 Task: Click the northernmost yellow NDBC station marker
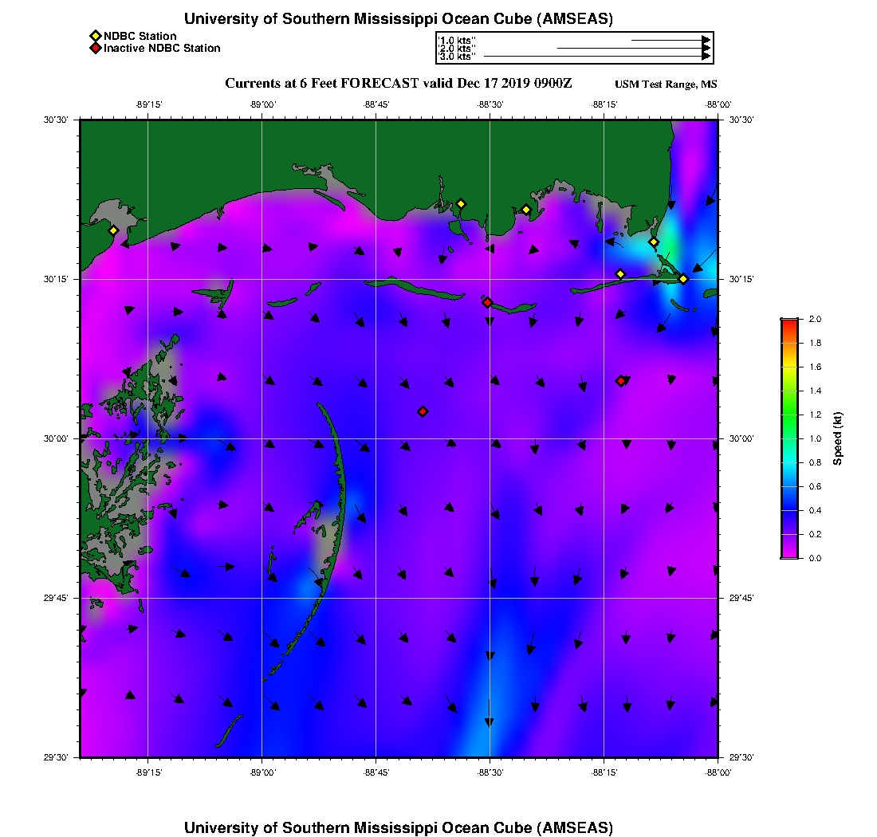click(460, 203)
